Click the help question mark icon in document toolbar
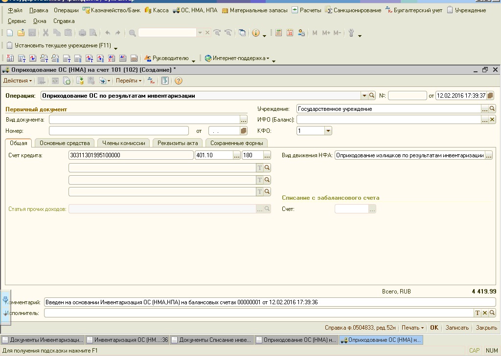501x356 pixels. [x=178, y=81]
